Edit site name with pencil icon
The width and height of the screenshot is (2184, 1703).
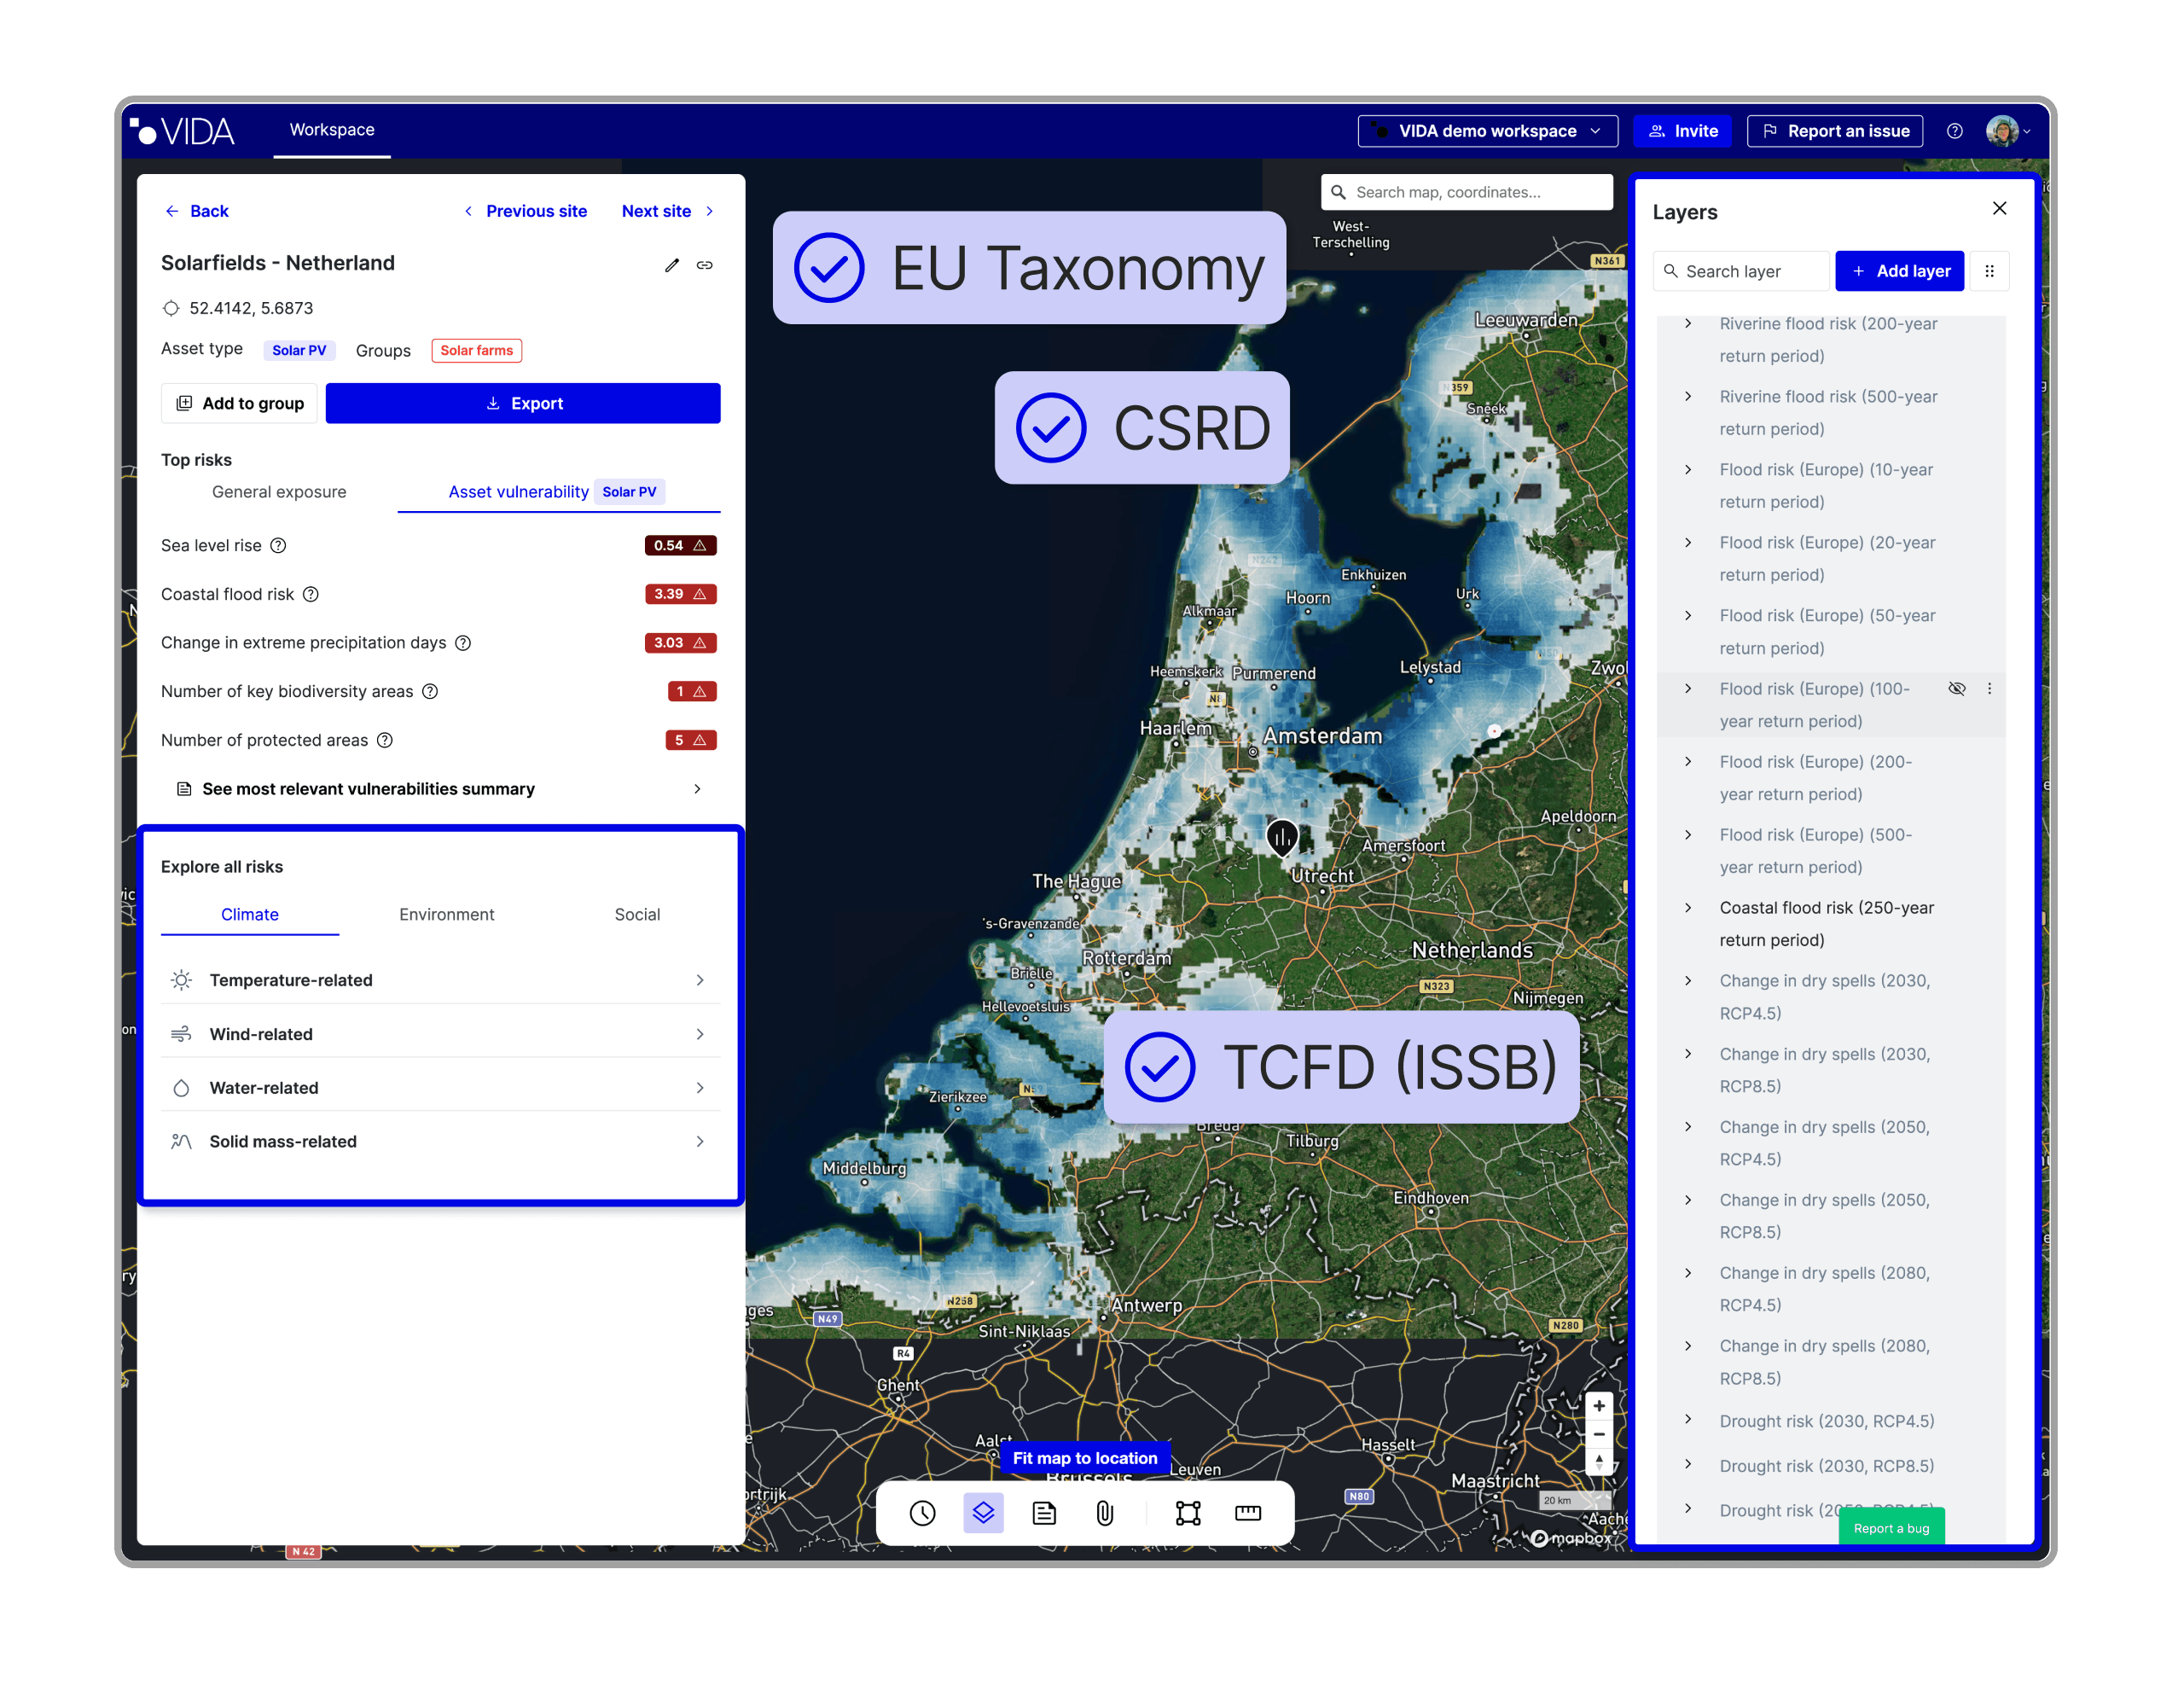pos(672,265)
